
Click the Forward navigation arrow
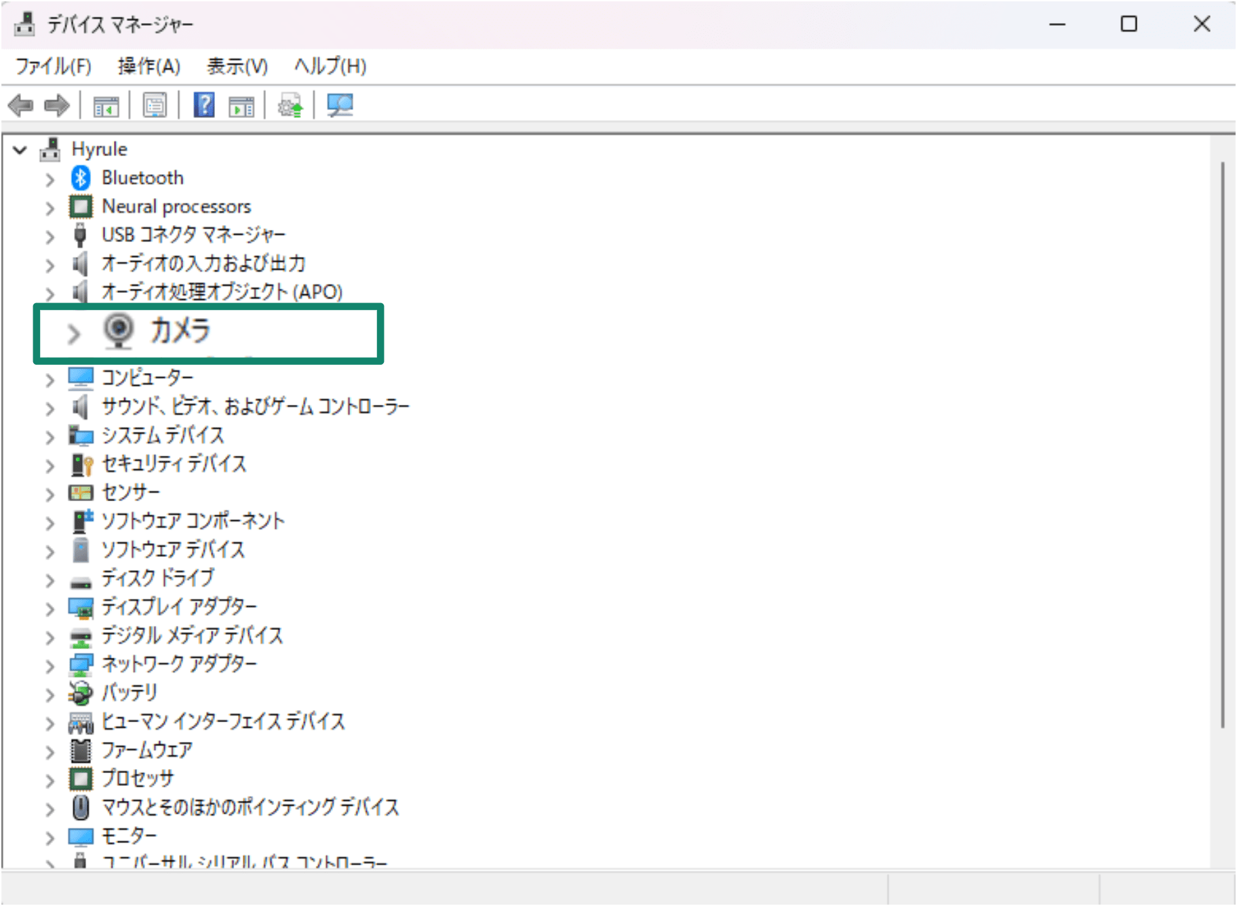(57, 105)
